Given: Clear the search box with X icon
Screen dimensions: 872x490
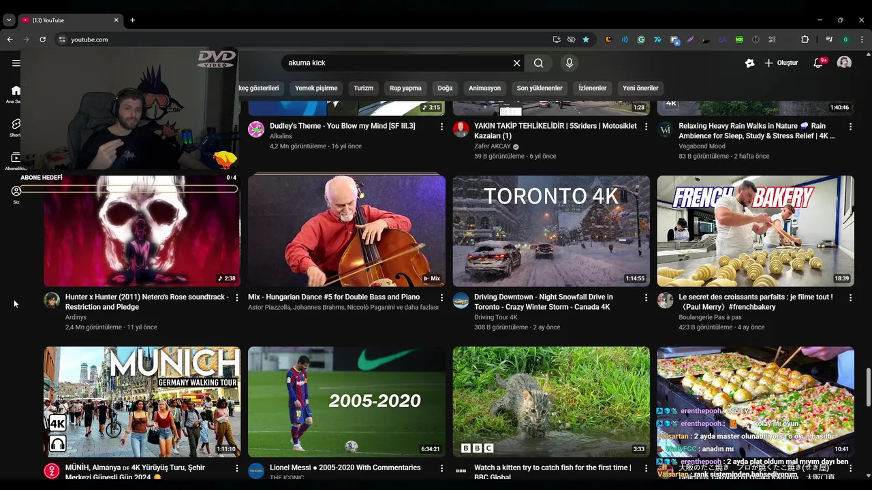Looking at the screenshot, I should pos(517,63).
